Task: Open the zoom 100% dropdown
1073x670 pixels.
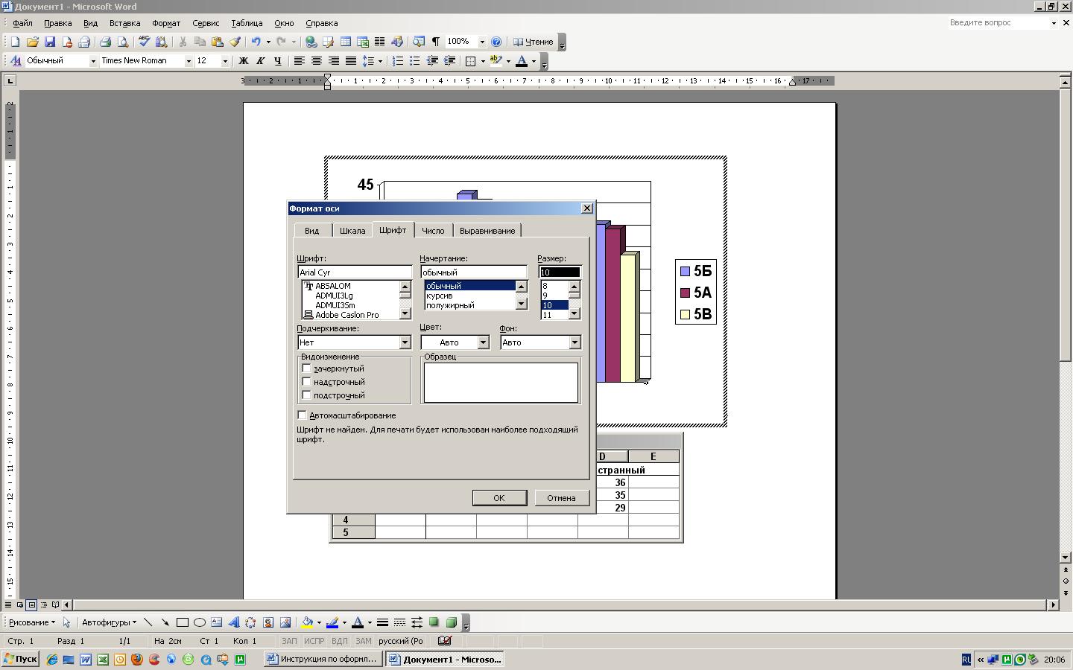Action: [482, 42]
